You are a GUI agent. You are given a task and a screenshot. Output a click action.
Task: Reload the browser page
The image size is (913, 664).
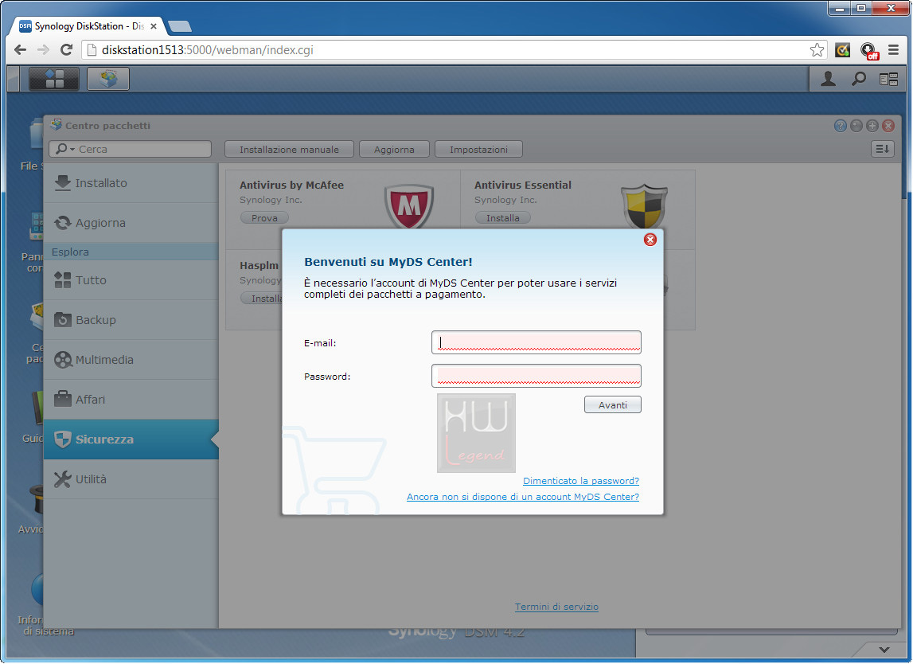point(66,50)
